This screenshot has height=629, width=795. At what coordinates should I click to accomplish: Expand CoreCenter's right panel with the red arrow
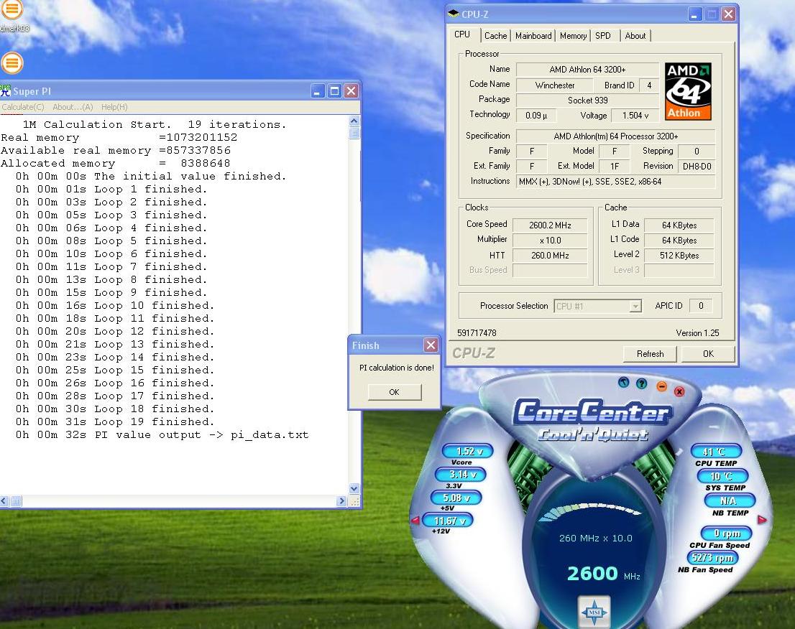click(762, 520)
